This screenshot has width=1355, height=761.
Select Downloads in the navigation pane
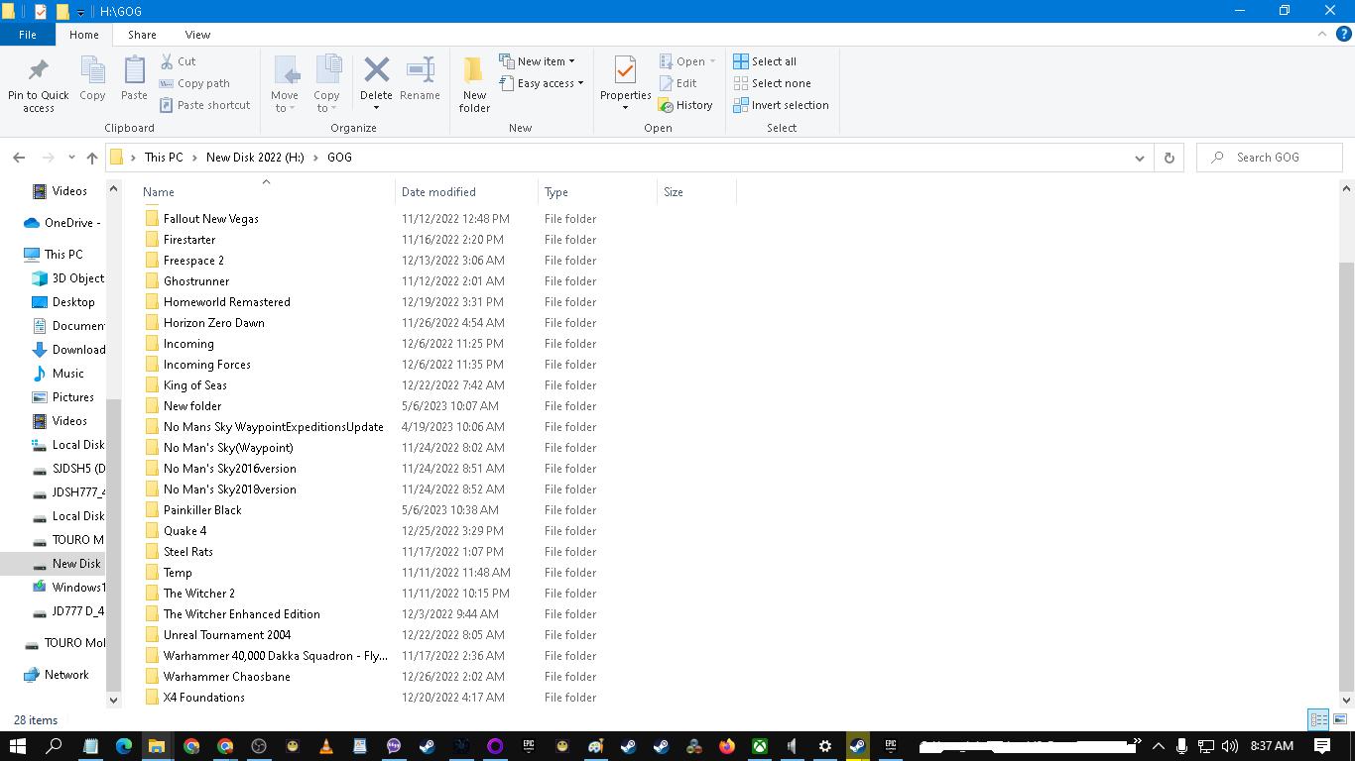tap(68, 350)
